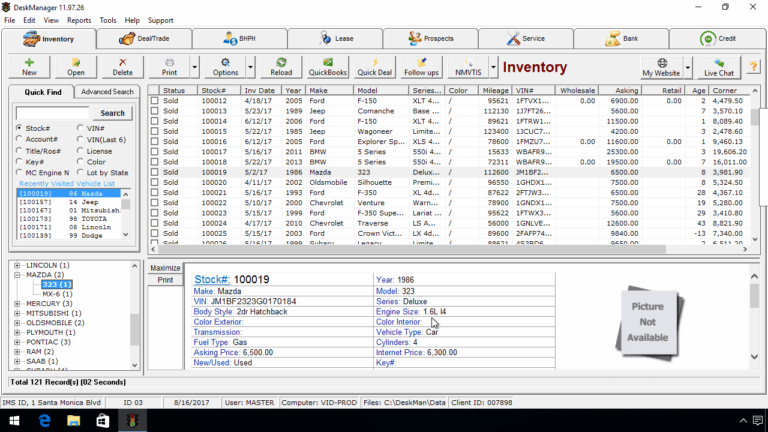768x432 pixels.
Task: Open the Windows Store taskbar icon
Action: pos(103,421)
